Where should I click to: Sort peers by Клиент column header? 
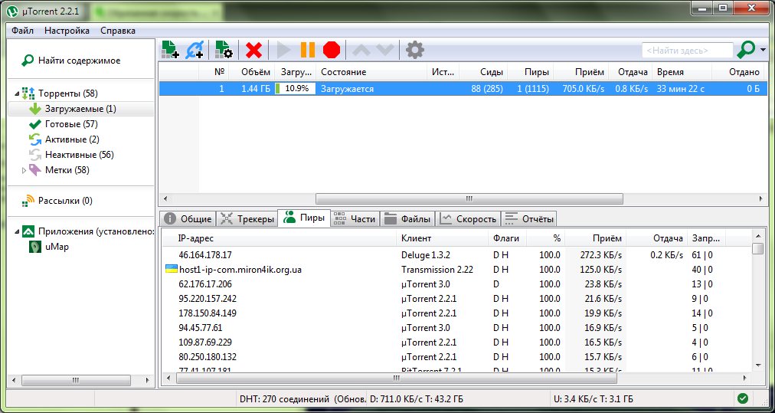coord(442,238)
